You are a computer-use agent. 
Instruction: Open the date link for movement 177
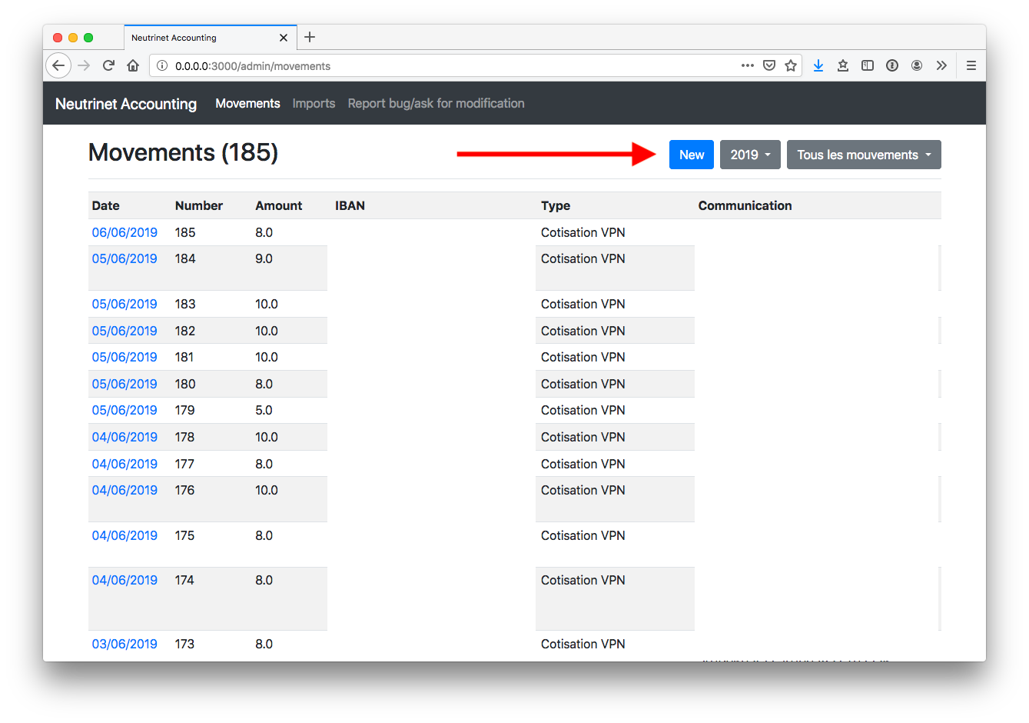124,464
